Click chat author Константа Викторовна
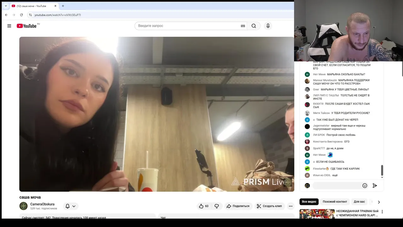The width and height of the screenshot is (403, 227). tap(328, 142)
